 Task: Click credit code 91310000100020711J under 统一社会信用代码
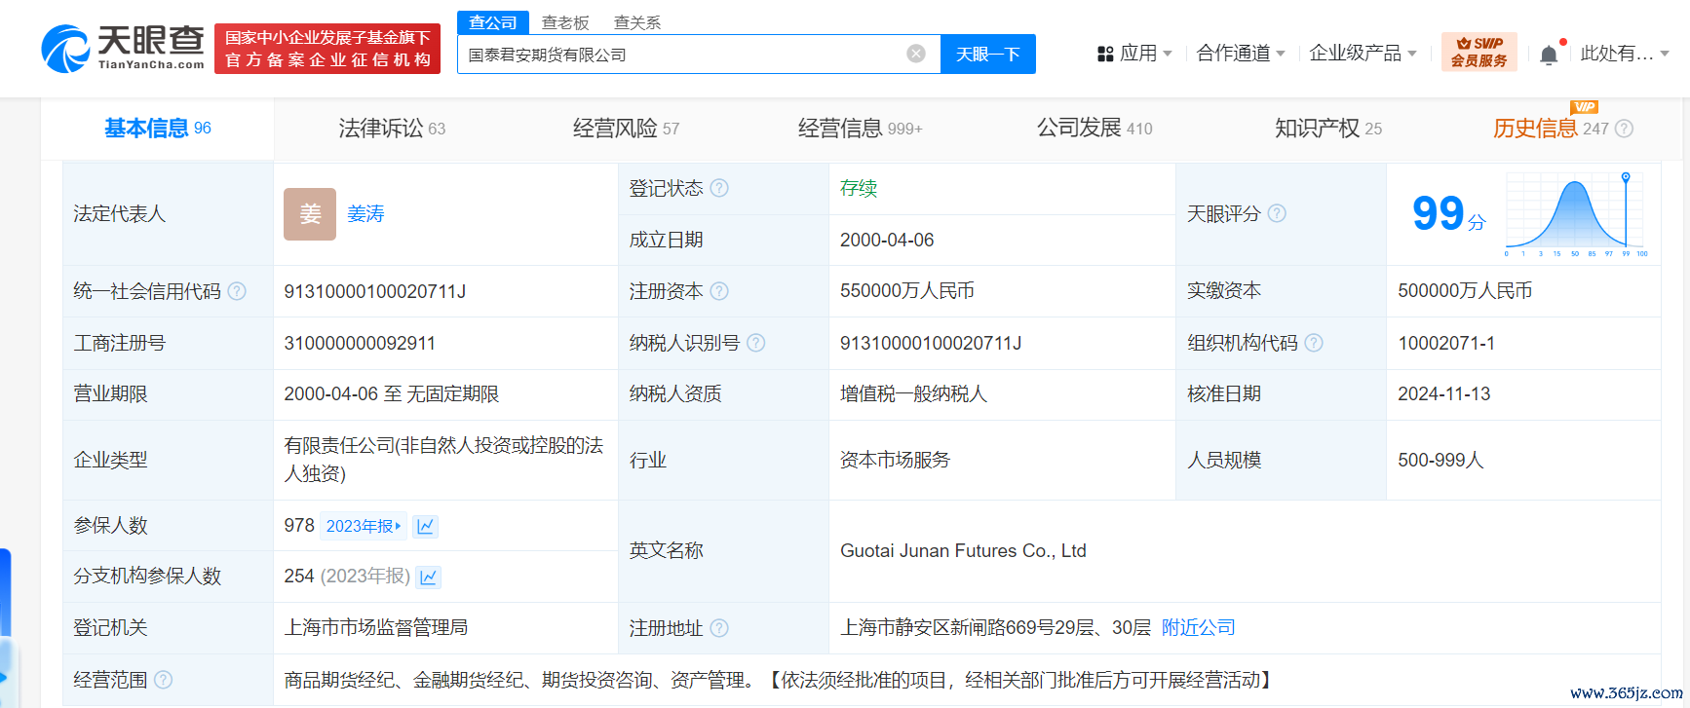click(x=375, y=291)
